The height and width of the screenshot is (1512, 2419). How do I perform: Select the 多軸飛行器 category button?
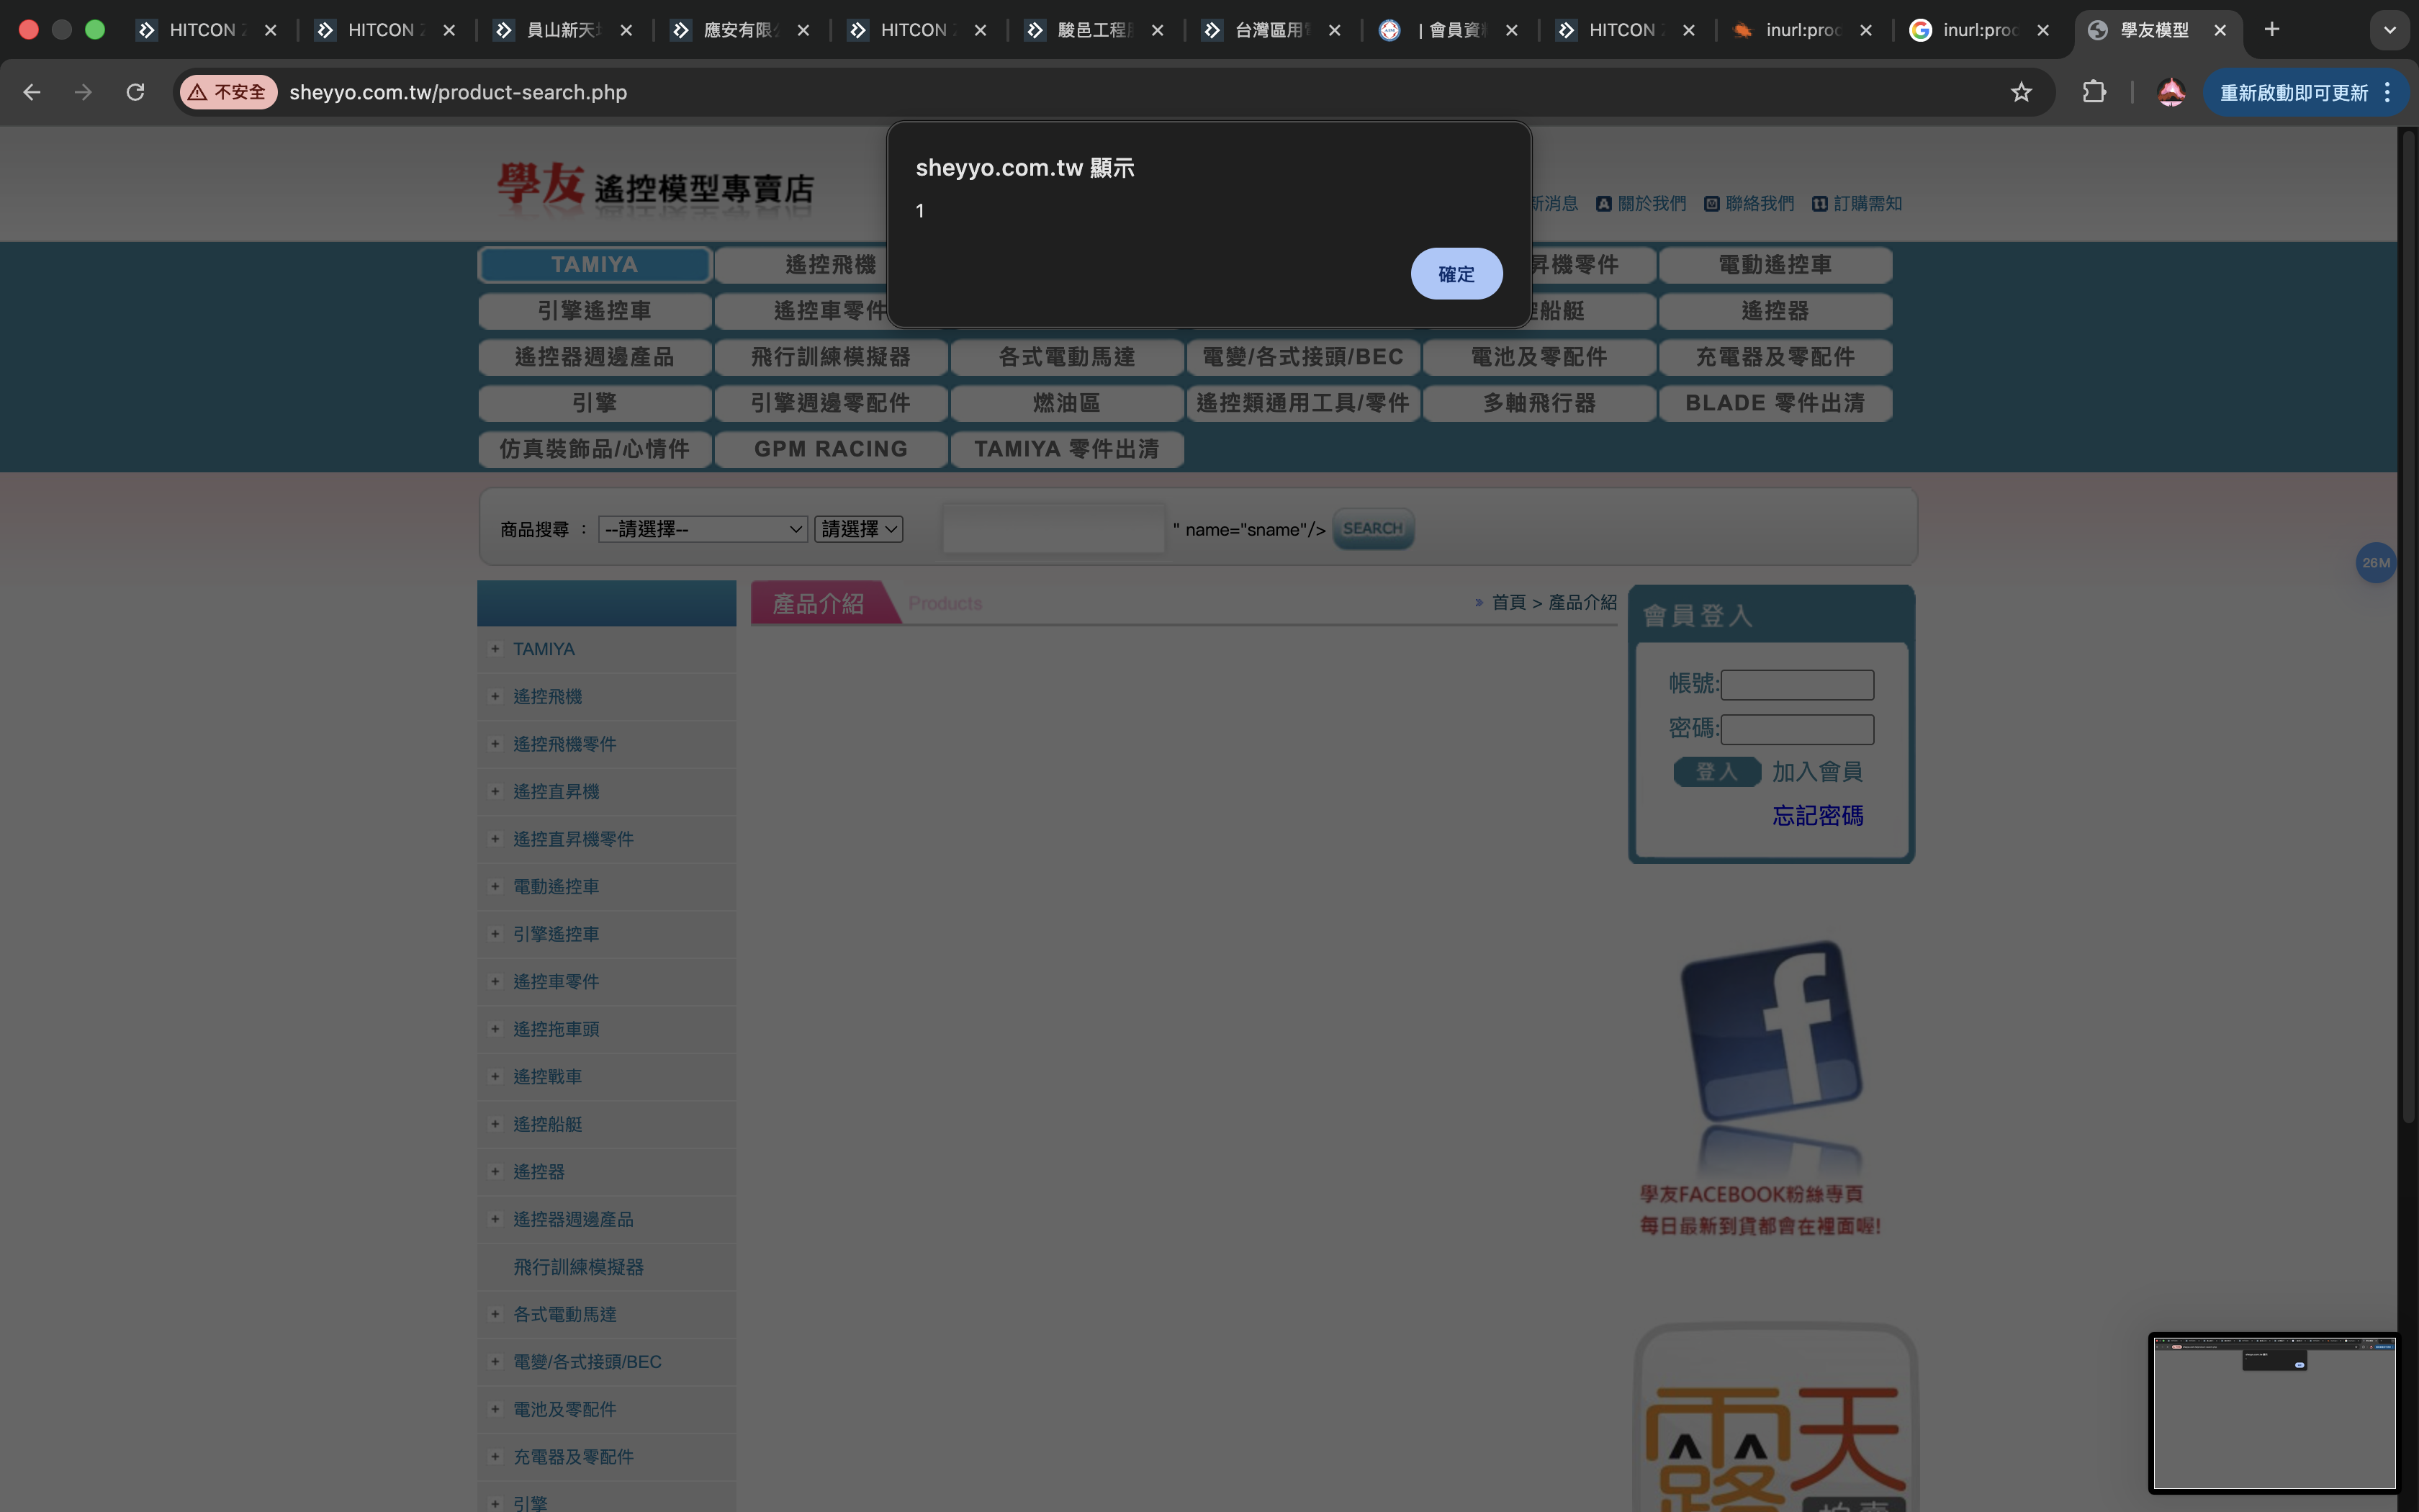(1539, 402)
